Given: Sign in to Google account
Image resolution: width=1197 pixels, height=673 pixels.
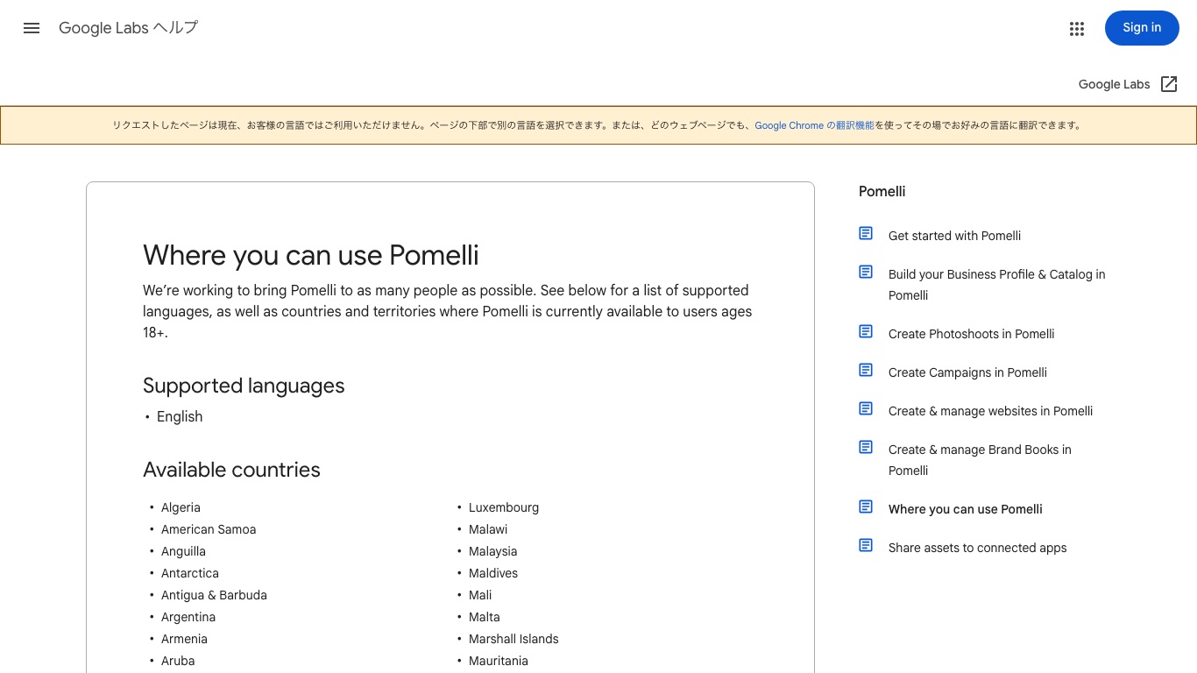Looking at the screenshot, I should click(1142, 28).
